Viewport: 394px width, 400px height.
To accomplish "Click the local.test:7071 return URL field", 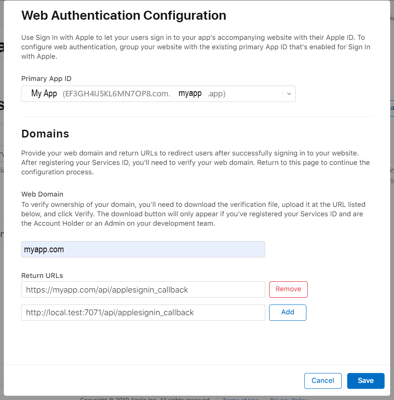I will pos(143,313).
